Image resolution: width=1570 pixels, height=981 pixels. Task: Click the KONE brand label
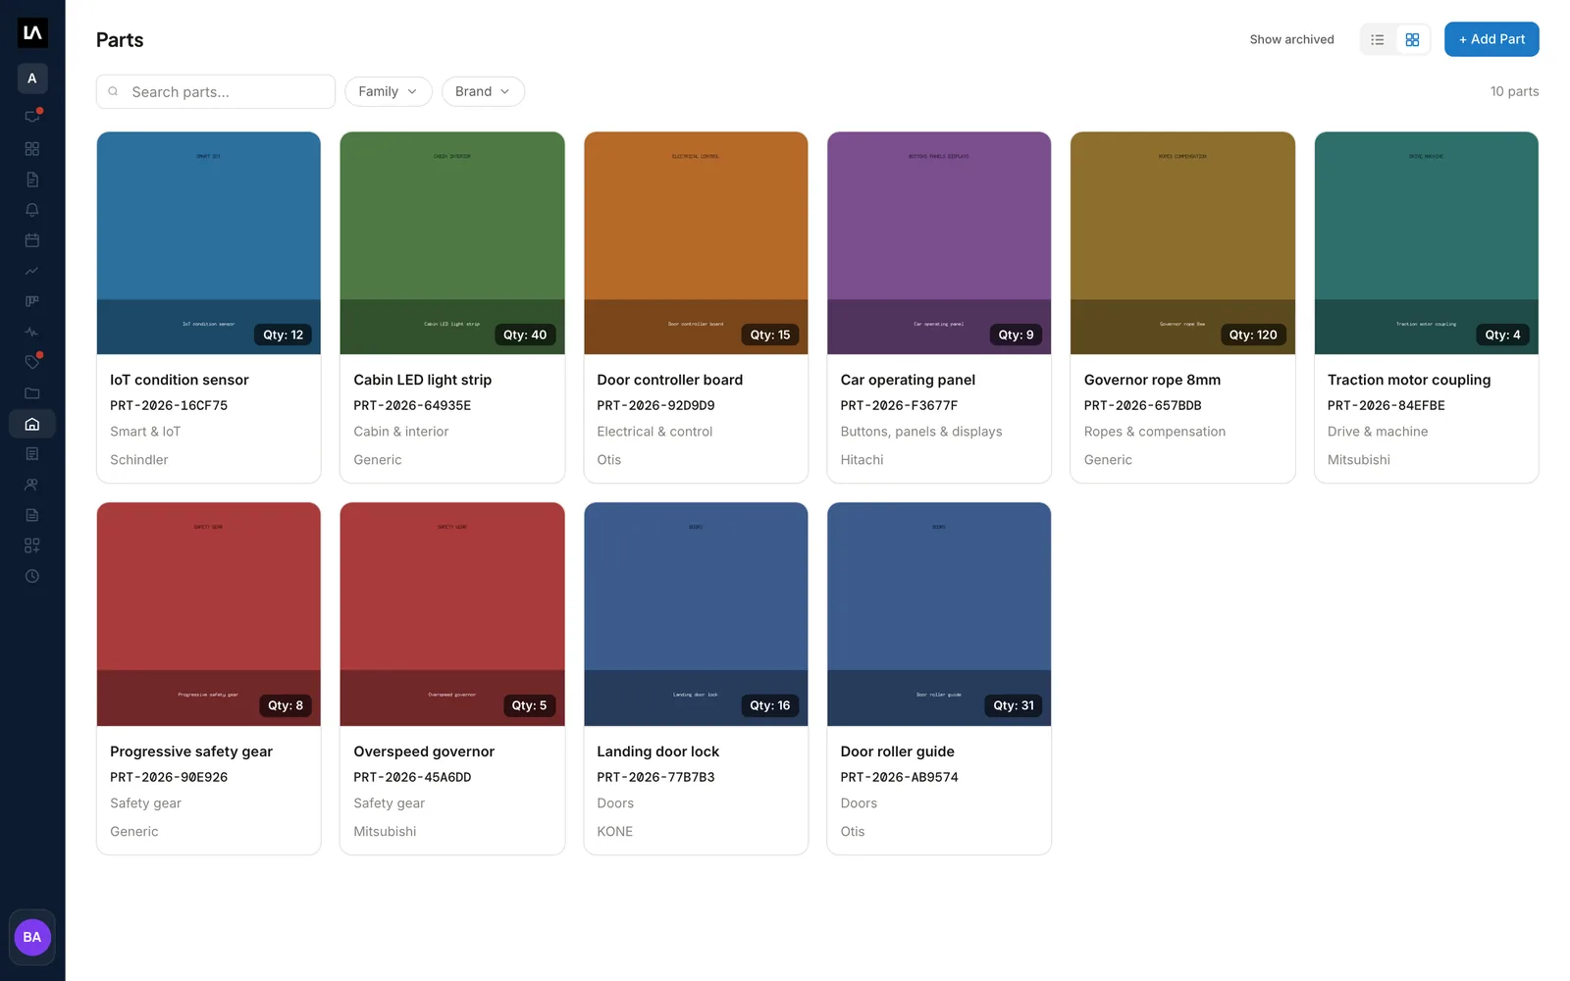pos(614,831)
